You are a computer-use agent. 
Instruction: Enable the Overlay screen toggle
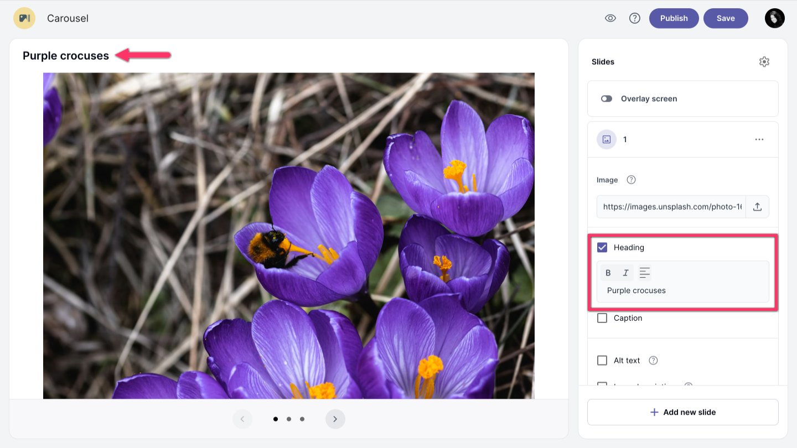tap(607, 99)
